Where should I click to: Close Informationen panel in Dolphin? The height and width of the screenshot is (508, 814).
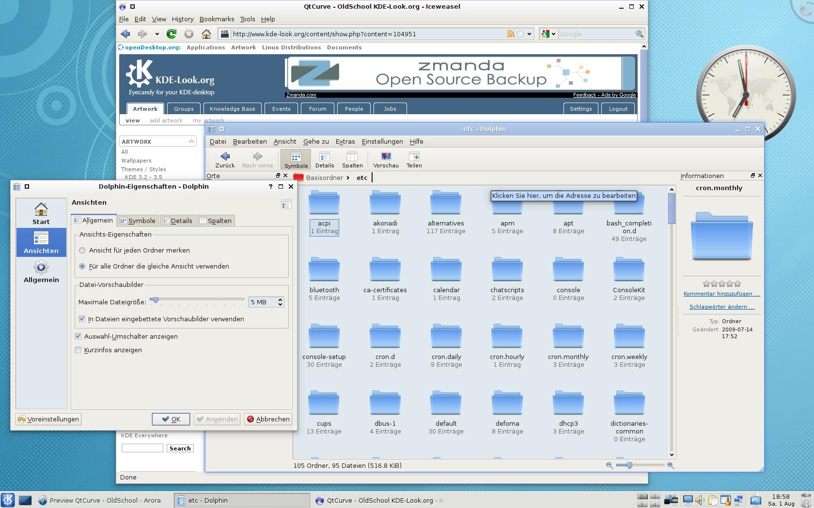pyautogui.click(x=760, y=176)
